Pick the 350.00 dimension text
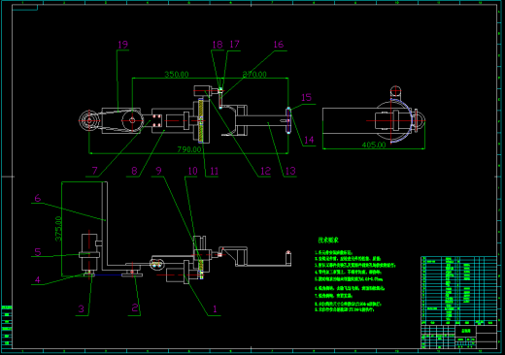This screenshot has height=355, width=505. [177, 75]
